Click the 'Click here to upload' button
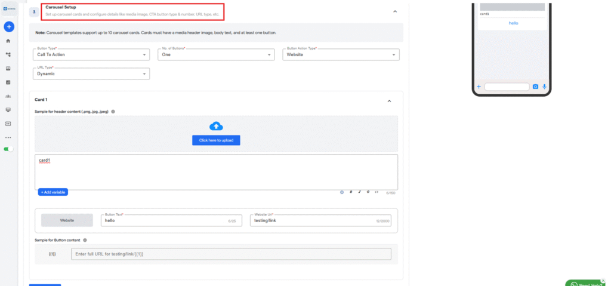Viewport: 611px width, 286px height. click(x=216, y=140)
